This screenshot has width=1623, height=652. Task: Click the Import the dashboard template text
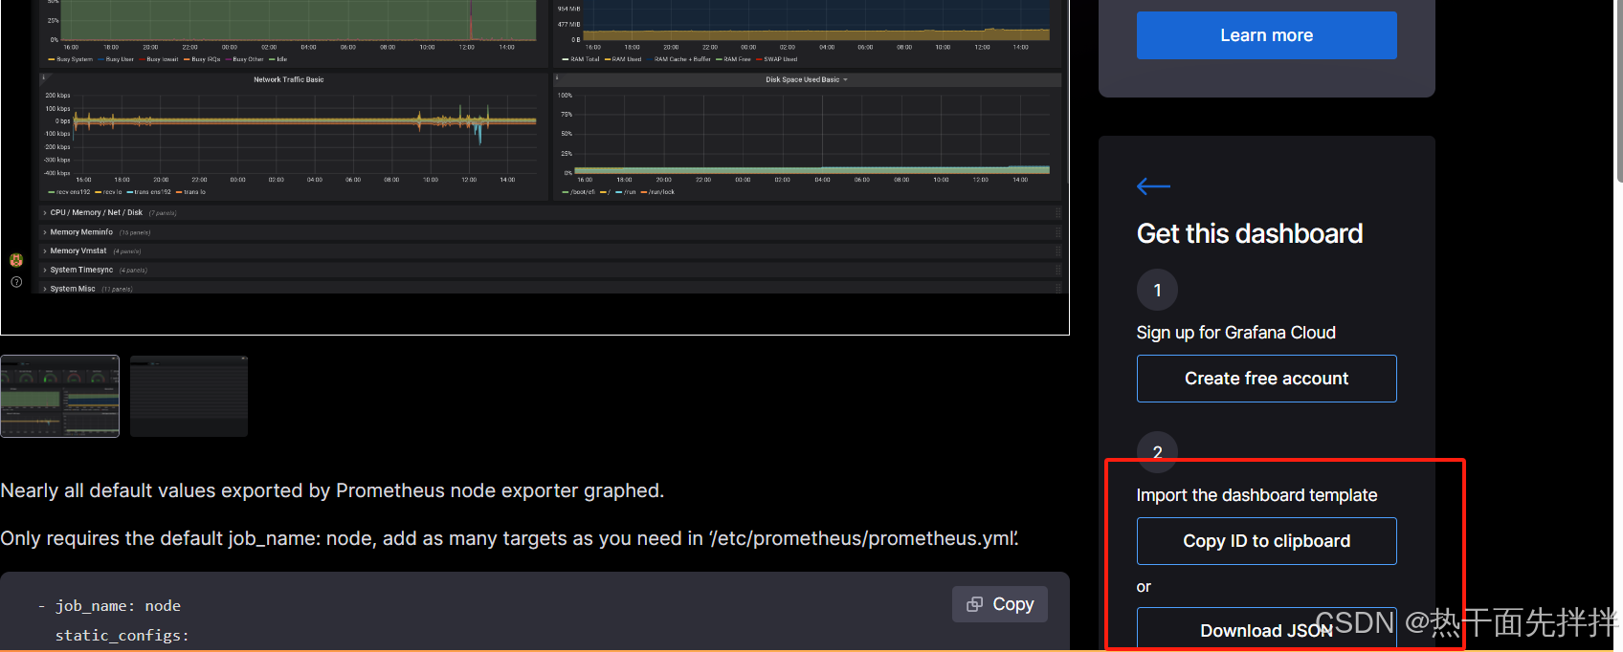pyautogui.click(x=1256, y=495)
